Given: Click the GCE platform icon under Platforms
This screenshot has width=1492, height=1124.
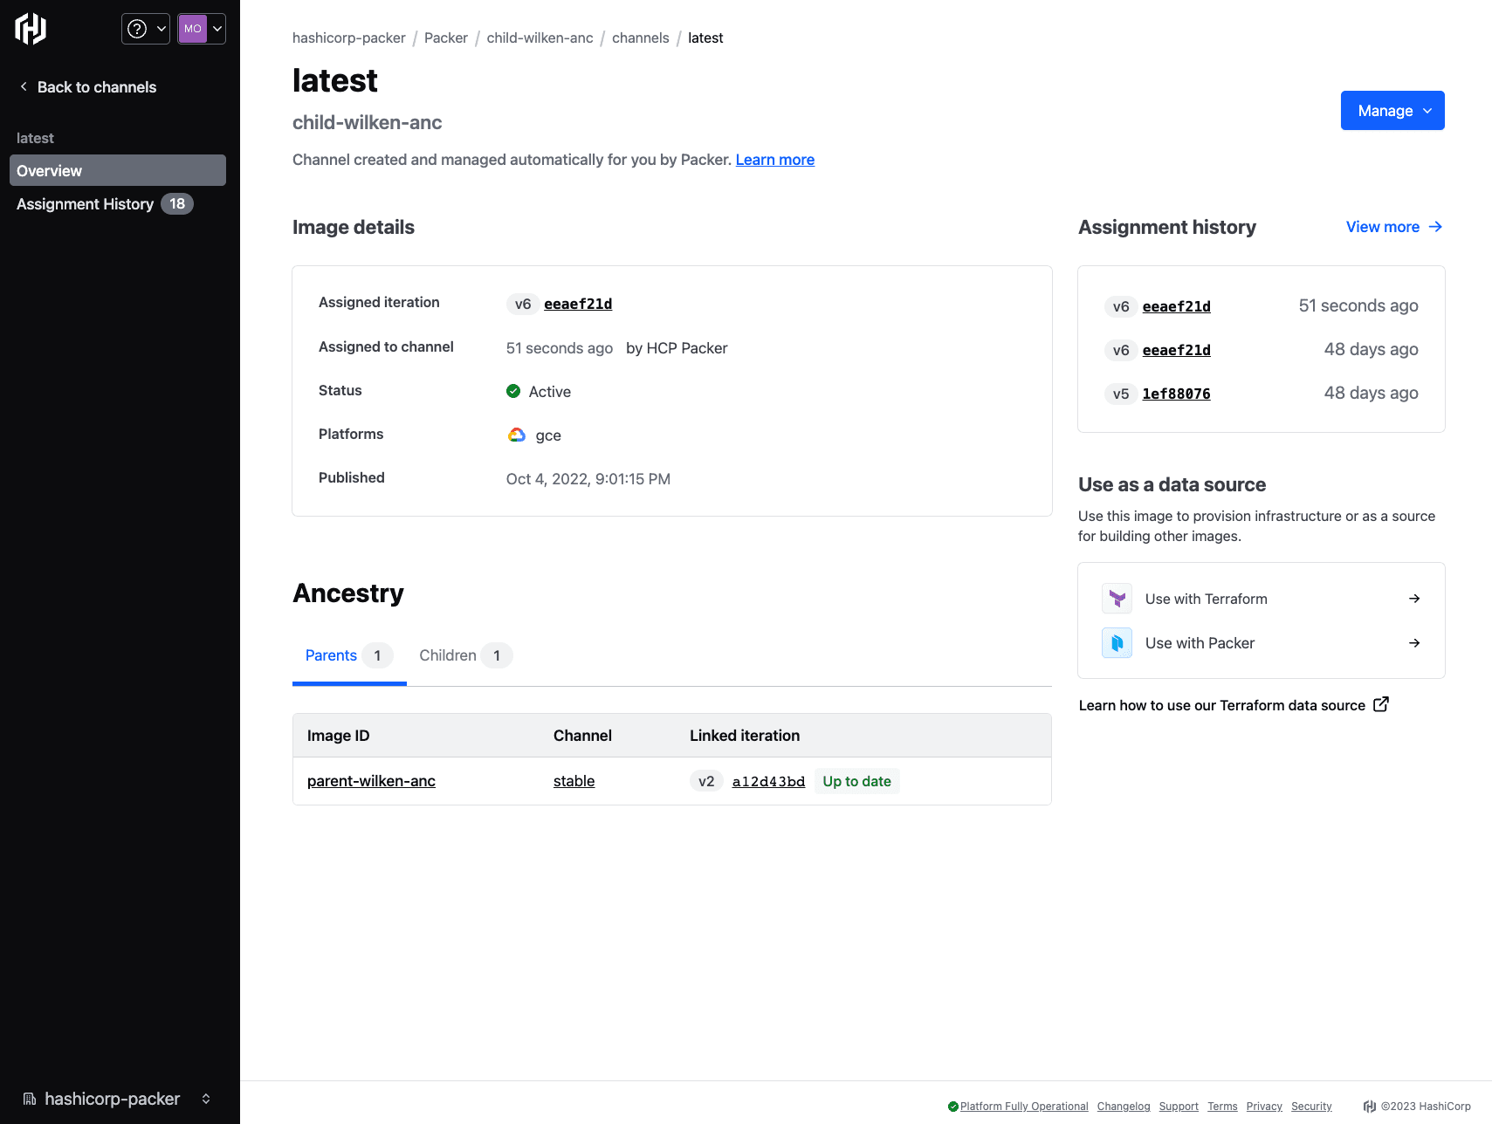Looking at the screenshot, I should pyautogui.click(x=516, y=435).
